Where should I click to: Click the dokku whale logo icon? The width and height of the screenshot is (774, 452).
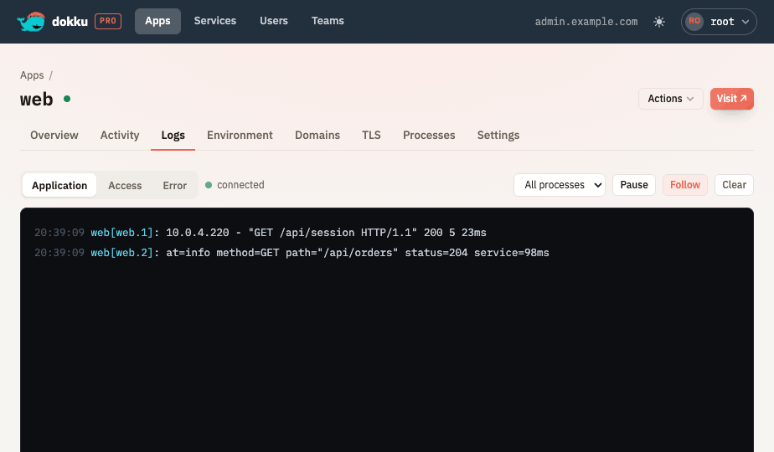point(31,22)
